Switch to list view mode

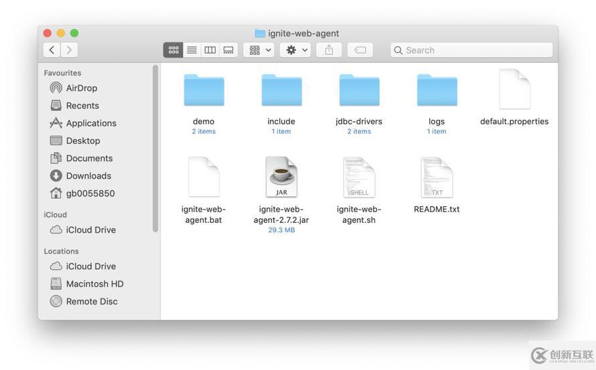tap(192, 50)
